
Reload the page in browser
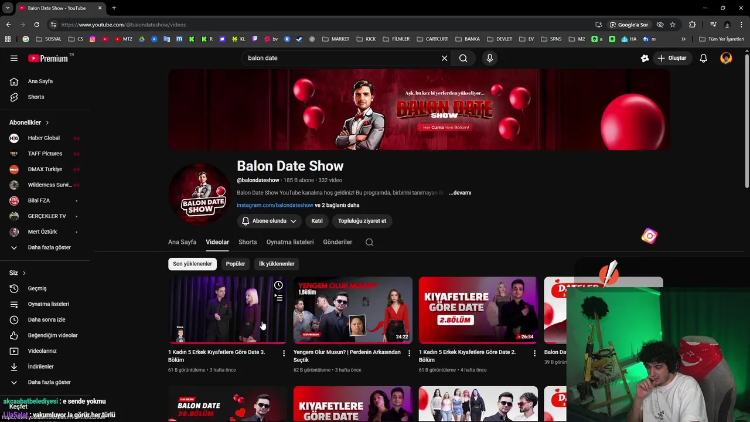coord(36,25)
